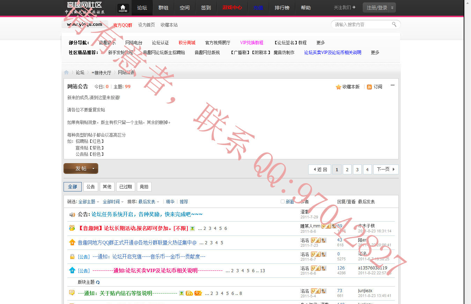The height and width of the screenshot is (304, 471).
Task: Click the breadcrumb home icon
Action: pos(66,73)
